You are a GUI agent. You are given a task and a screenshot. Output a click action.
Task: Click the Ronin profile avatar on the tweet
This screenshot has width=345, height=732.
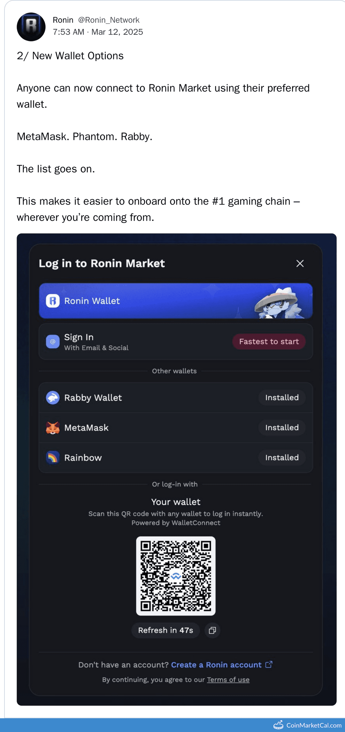pos(31,27)
